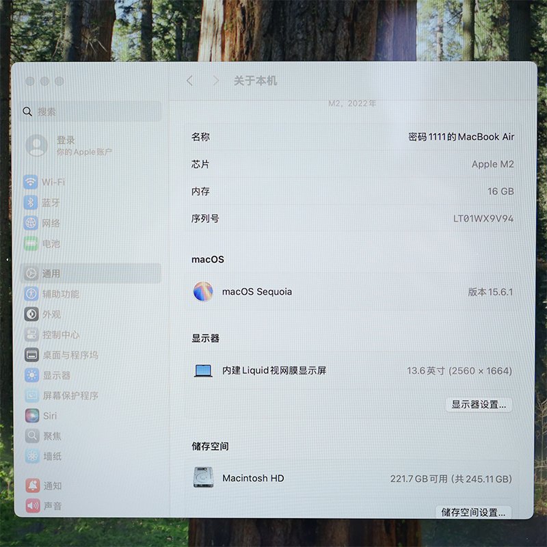Click the 内存 row label
The image size is (547, 547).
pyautogui.click(x=200, y=191)
